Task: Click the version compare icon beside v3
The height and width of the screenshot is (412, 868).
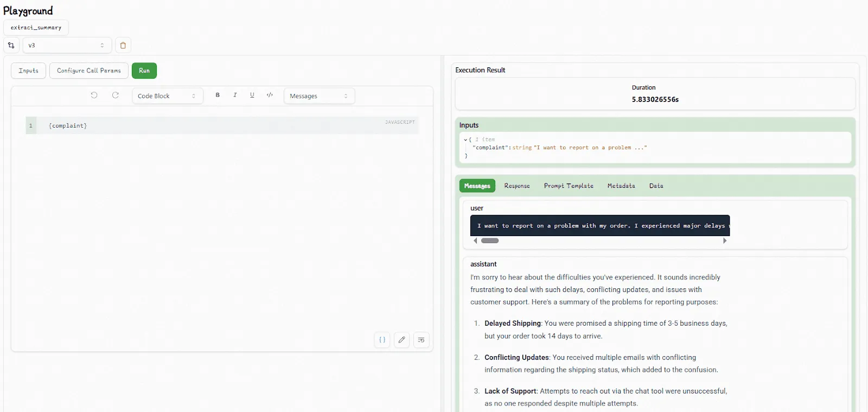Action: pyautogui.click(x=11, y=45)
